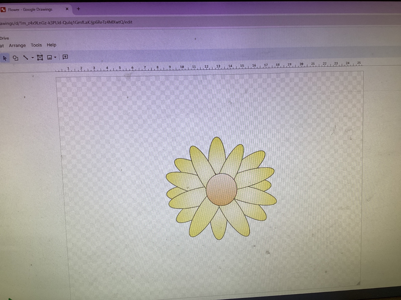
Task: Expand the Line tool dropdown arrow
Action: pyautogui.click(x=32, y=58)
